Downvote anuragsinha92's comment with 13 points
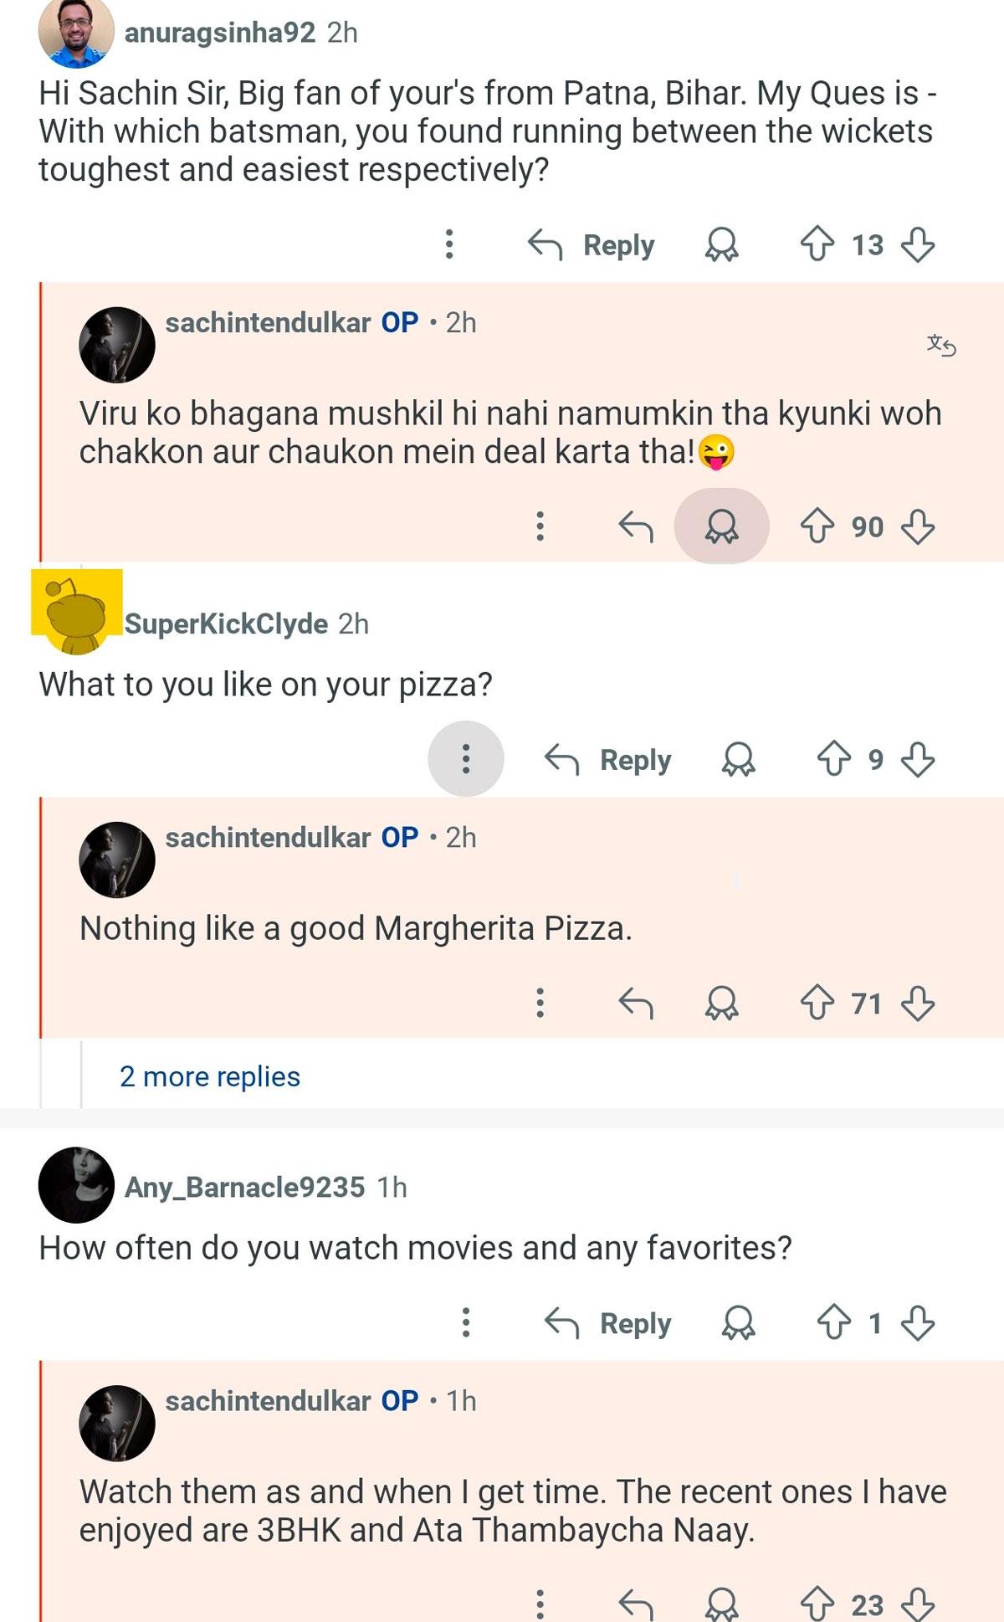 [918, 244]
